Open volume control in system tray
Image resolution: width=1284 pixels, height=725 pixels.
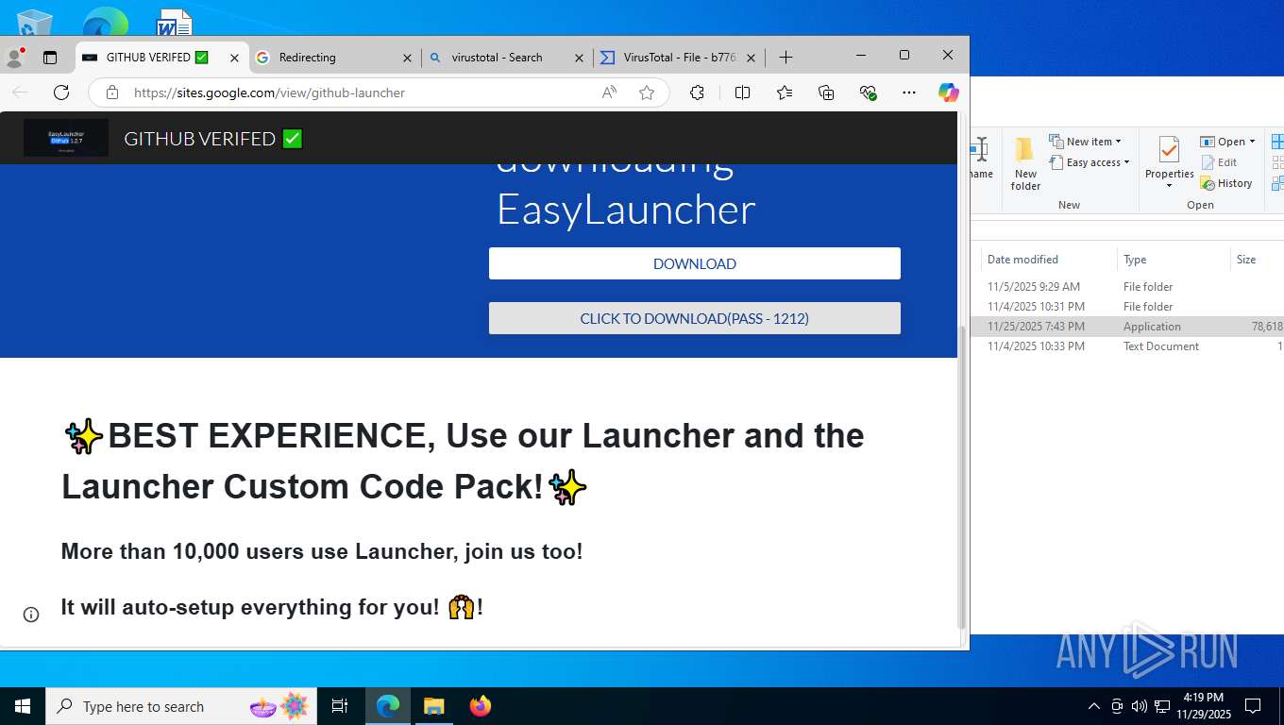tap(1140, 706)
